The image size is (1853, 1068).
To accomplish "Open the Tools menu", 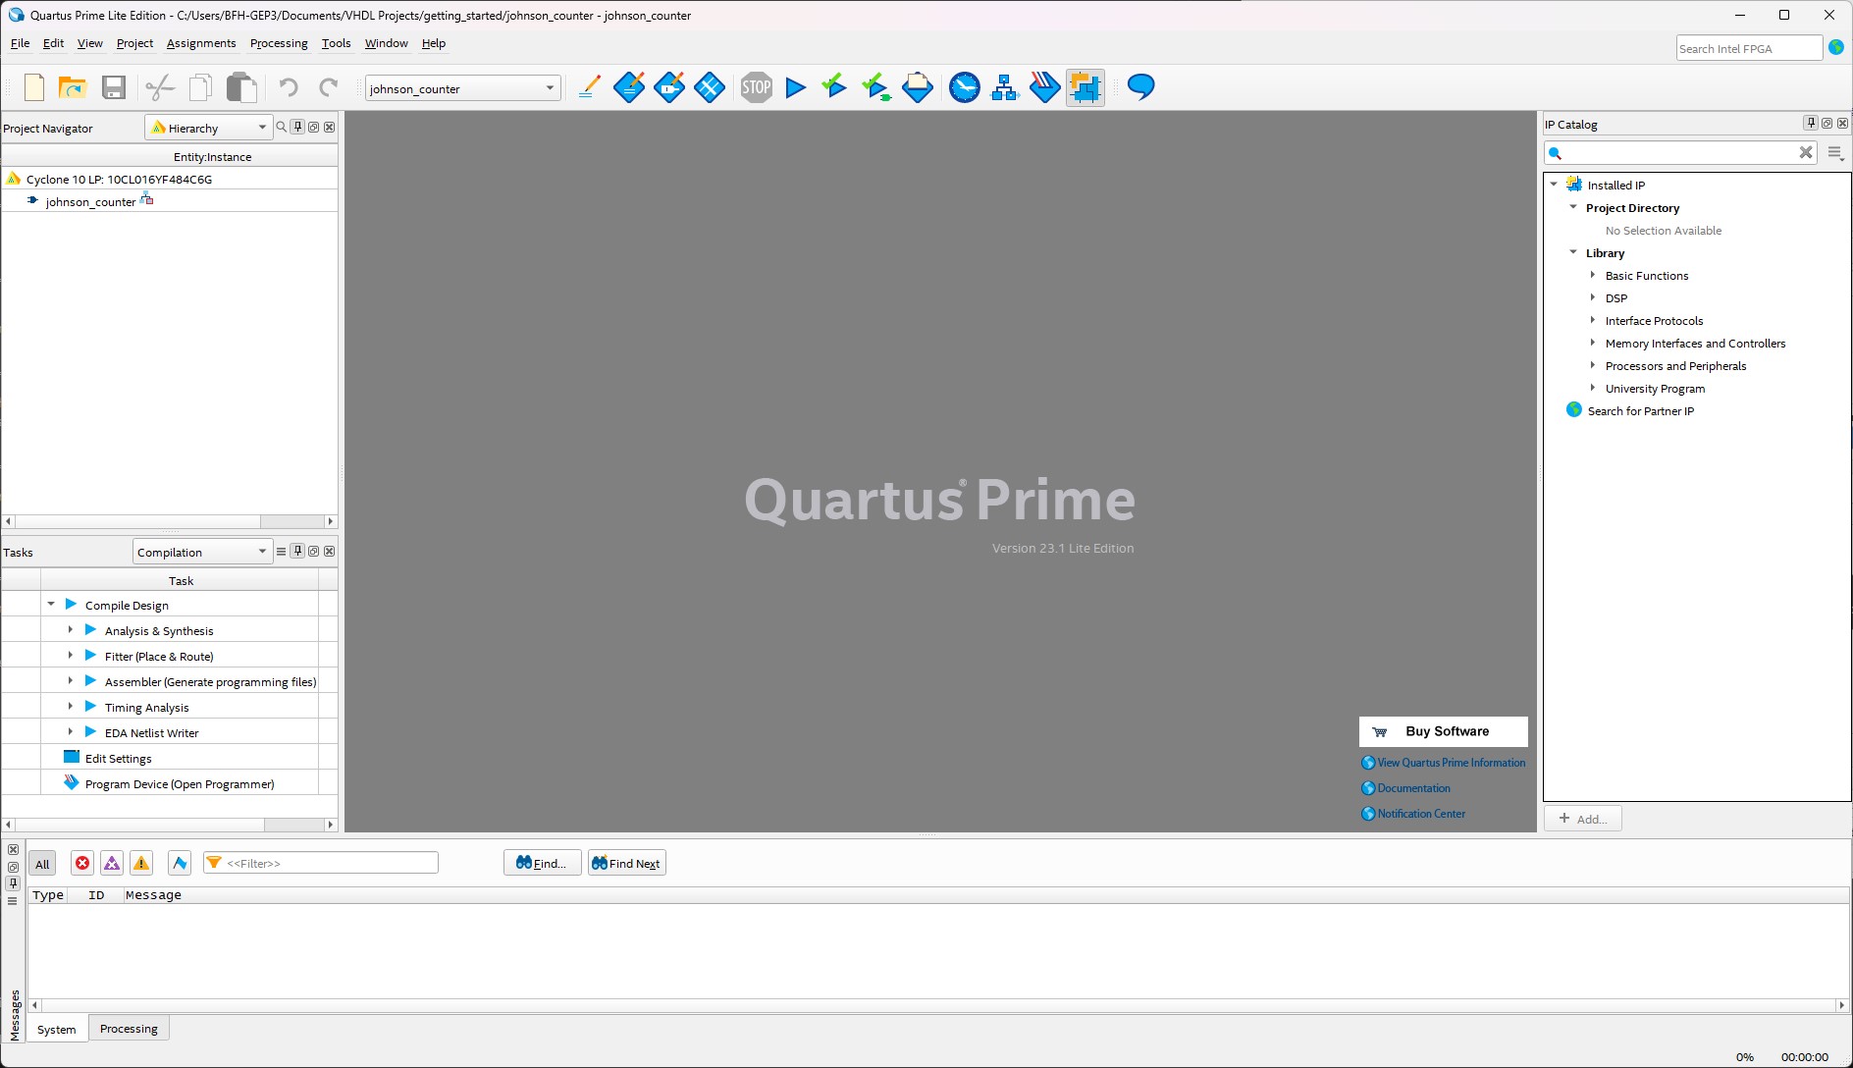I will coord(336,43).
